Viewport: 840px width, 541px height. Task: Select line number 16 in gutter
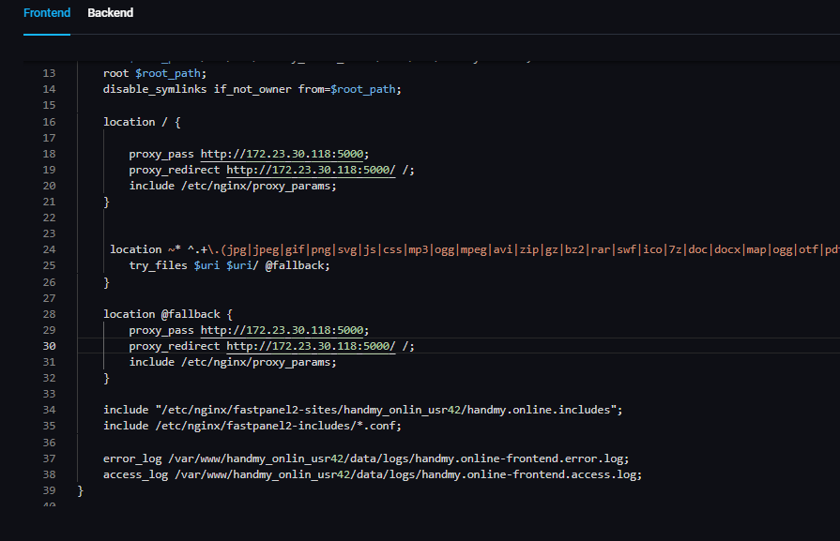50,122
